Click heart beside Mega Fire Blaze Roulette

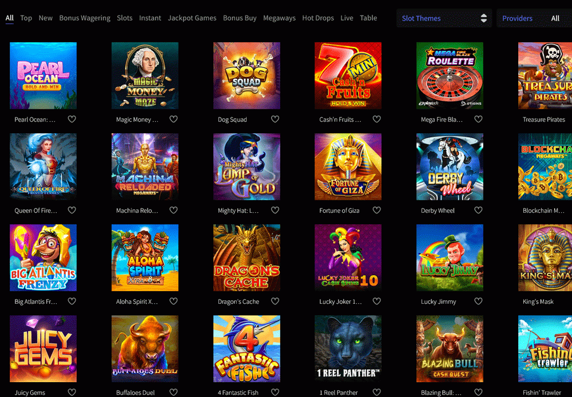tap(478, 119)
